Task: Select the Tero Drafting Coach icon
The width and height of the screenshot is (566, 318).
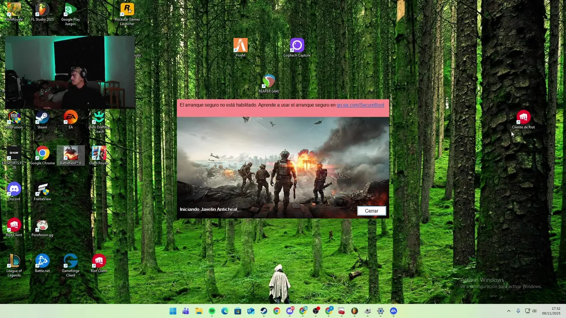Action: [99, 122]
